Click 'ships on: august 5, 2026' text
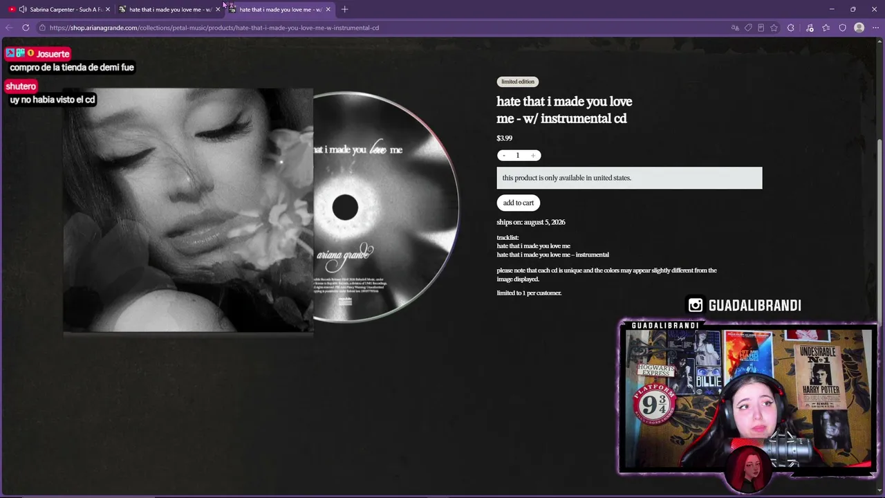Image resolution: width=885 pixels, height=498 pixels. pyautogui.click(x=531, y=222)
